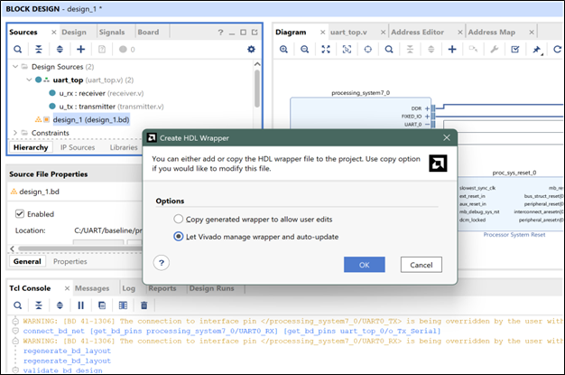Search within the Diagram toolbar
Screen dimensions: 565x375
(x=389, y=50)
